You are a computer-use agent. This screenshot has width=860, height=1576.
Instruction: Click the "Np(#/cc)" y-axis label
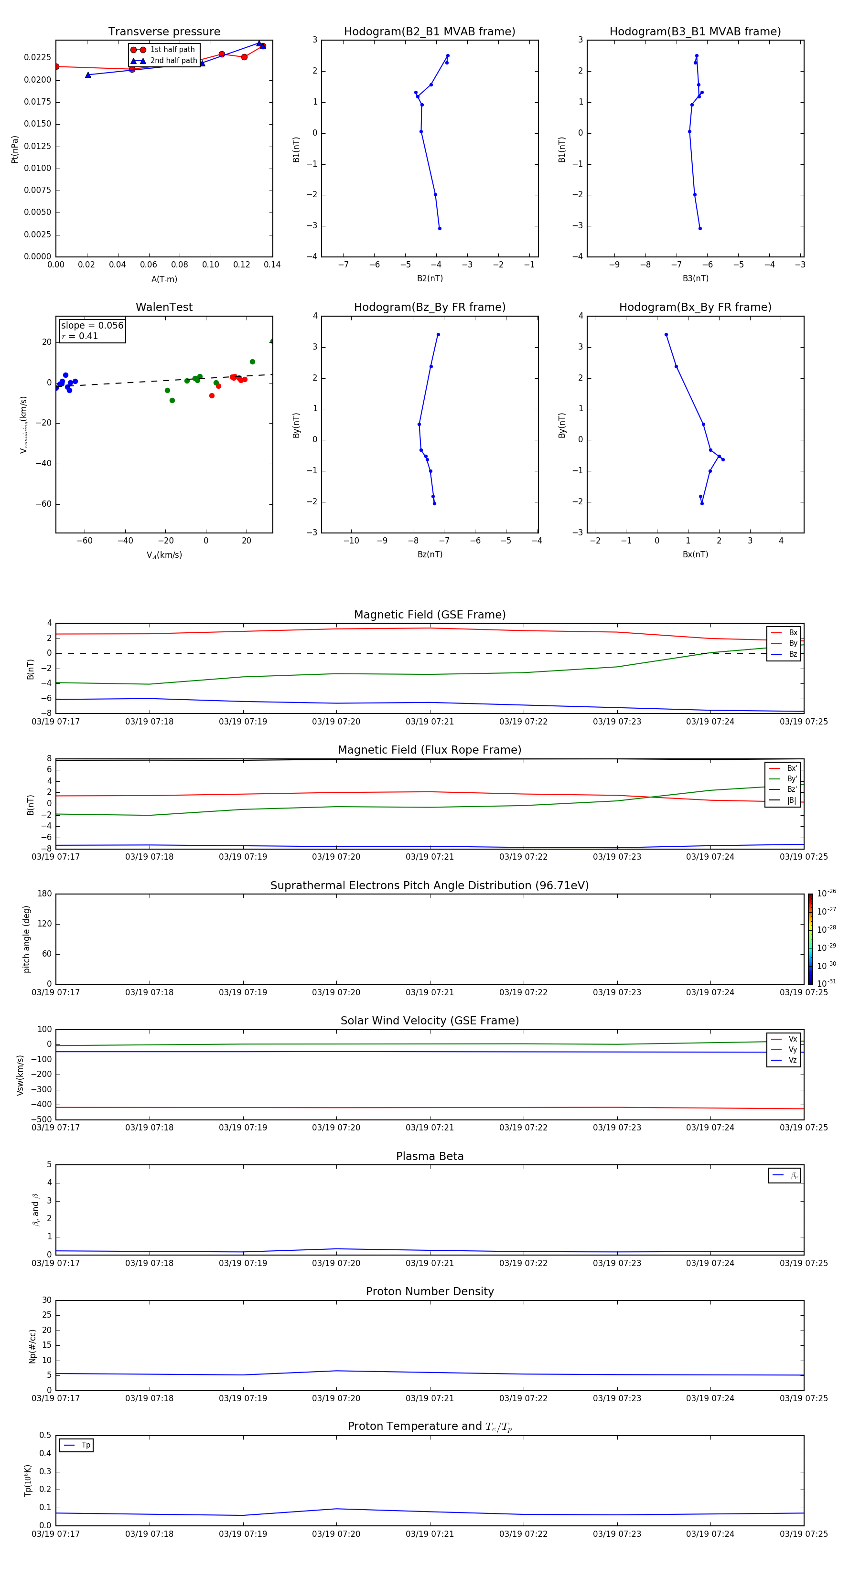[x=32, y=1345]
